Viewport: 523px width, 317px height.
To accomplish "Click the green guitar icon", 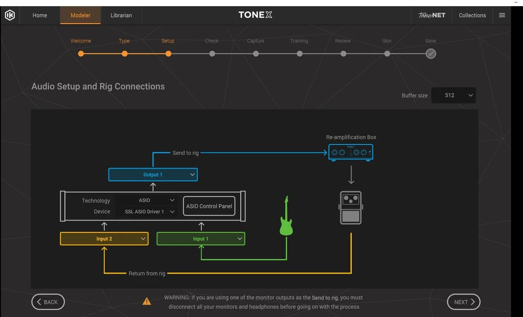I will pyautogui.click(x=286, y=216).
